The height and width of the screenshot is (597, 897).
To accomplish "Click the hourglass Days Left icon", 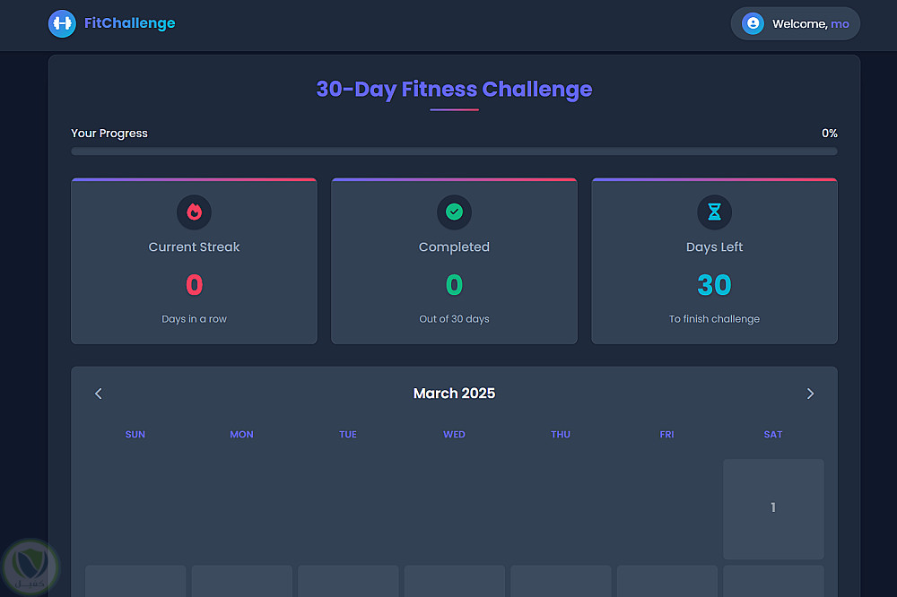I will (x=714, y=212).
